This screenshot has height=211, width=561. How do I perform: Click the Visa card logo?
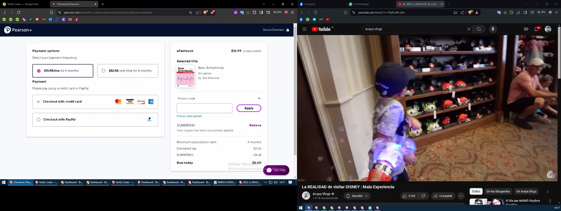pos(130,102)
